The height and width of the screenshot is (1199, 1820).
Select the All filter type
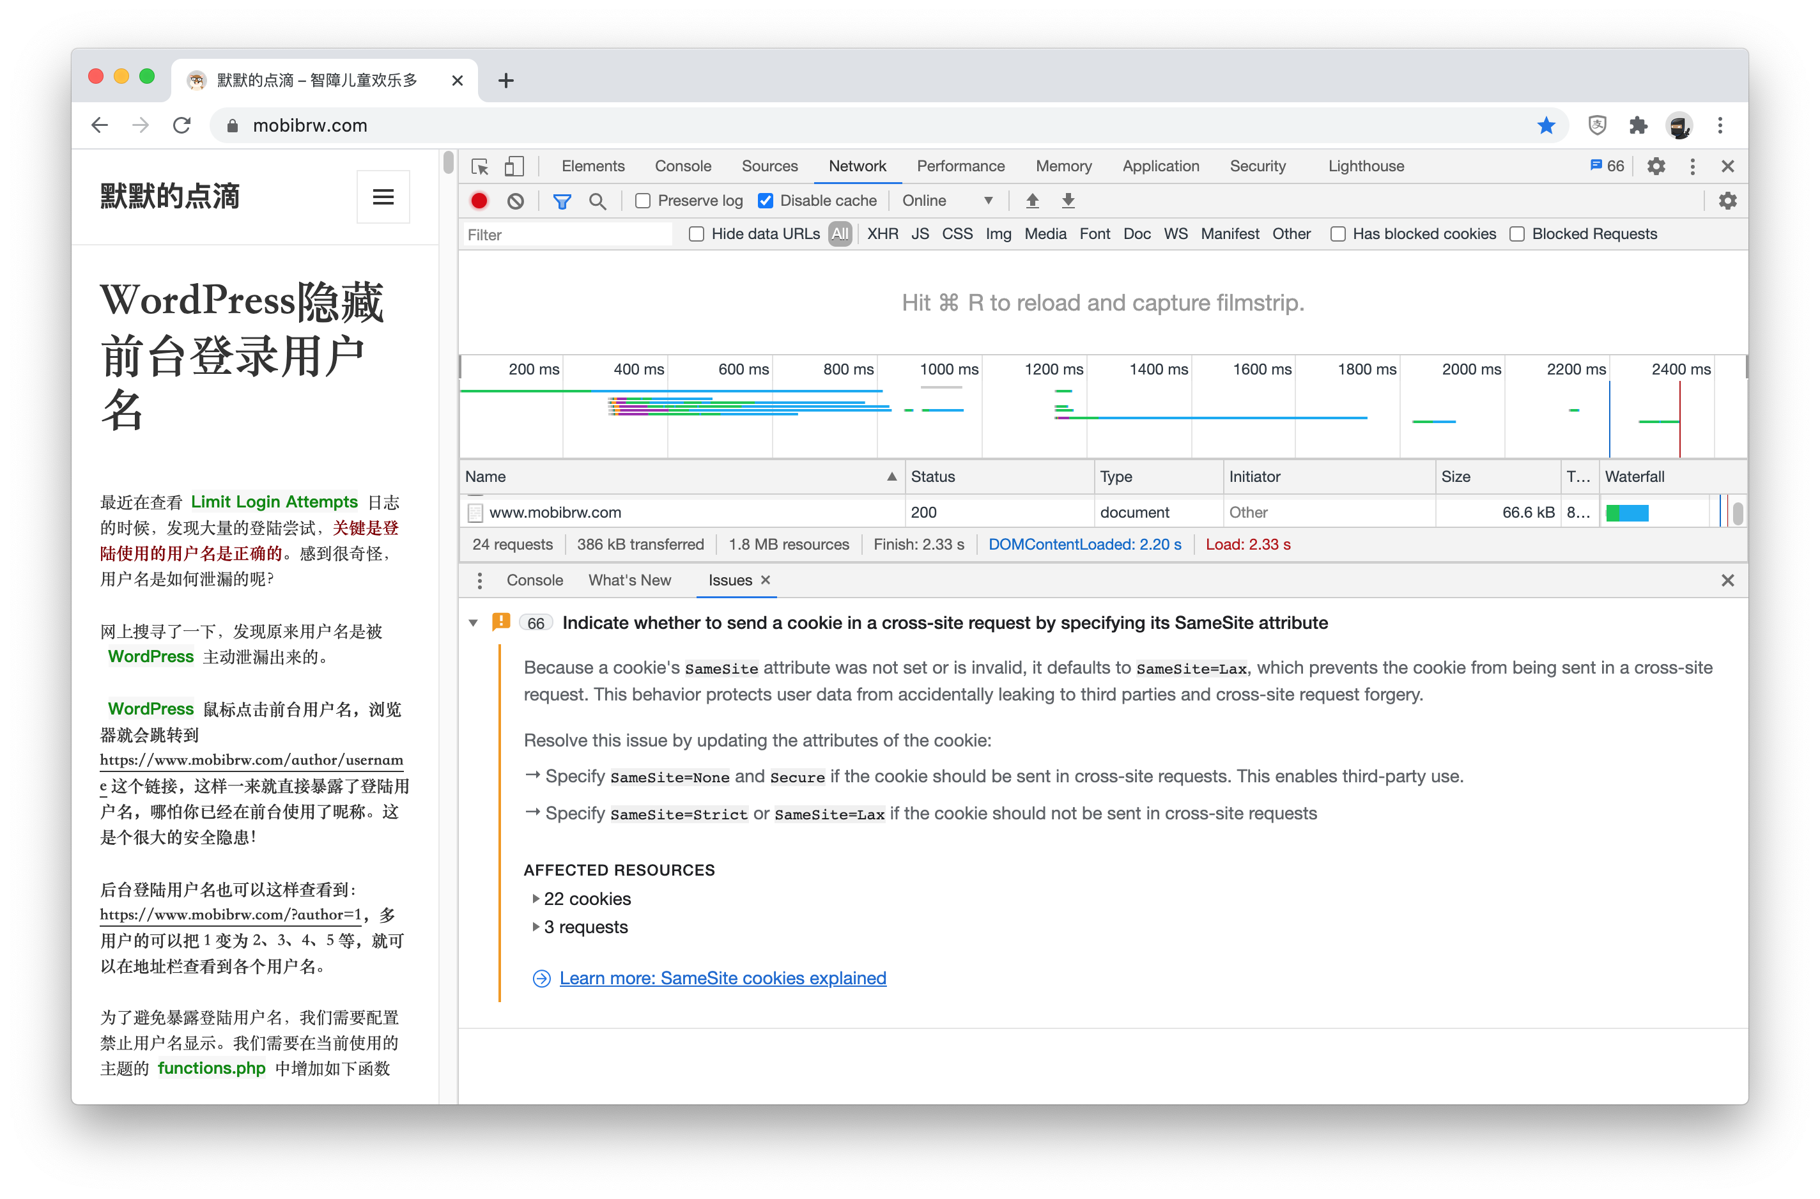pos(840,234)
